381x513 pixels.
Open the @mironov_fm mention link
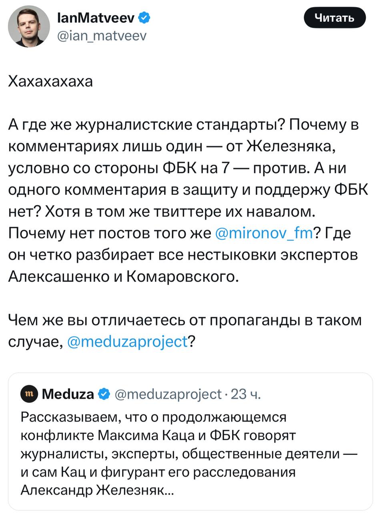click(x=264, y=232)
